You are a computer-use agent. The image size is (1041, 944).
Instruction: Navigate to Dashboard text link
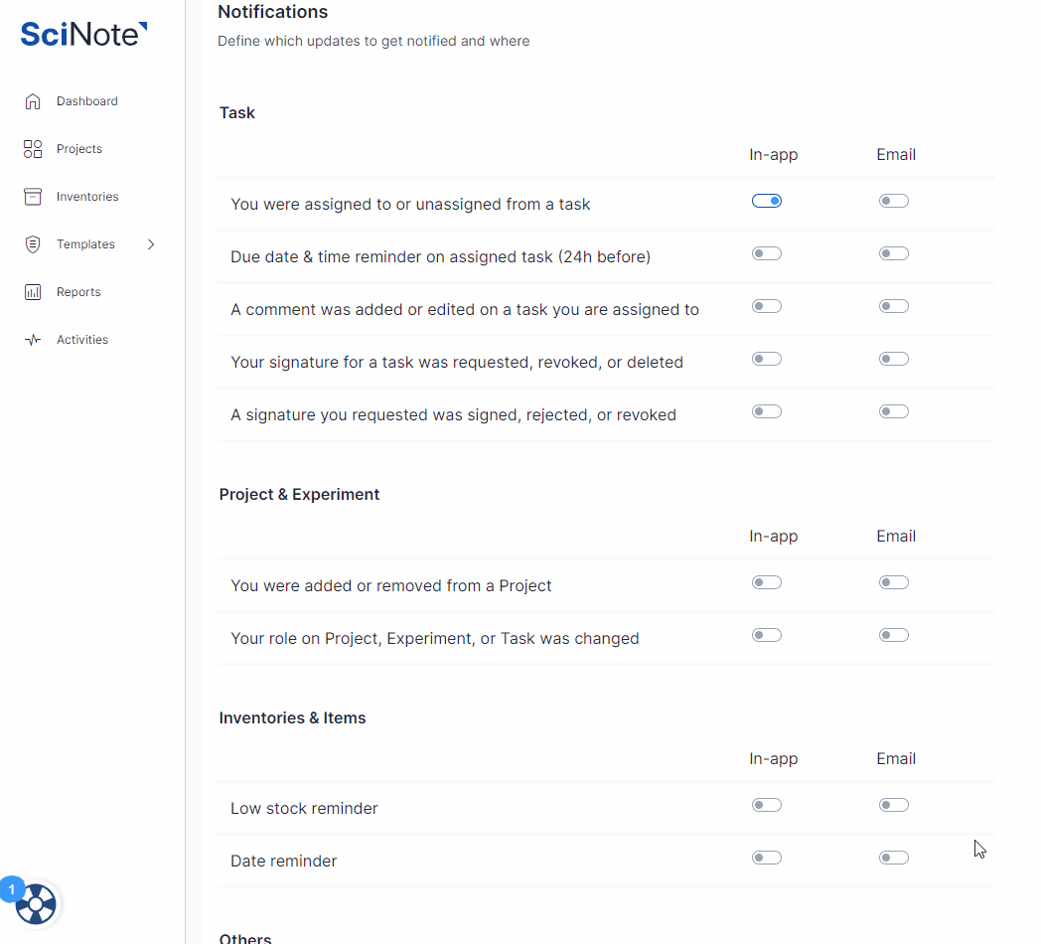pyautogui.click(x=87, y=101)
